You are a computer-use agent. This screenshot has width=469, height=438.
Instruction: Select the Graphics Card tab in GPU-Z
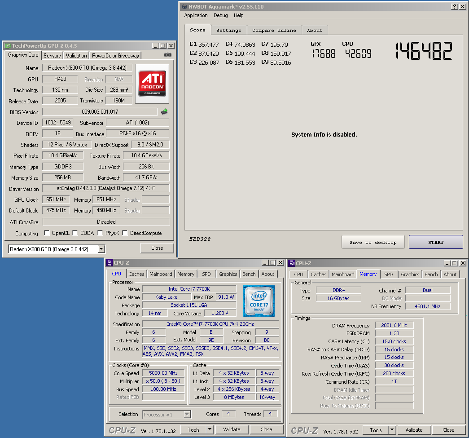(x=23, y=55)
